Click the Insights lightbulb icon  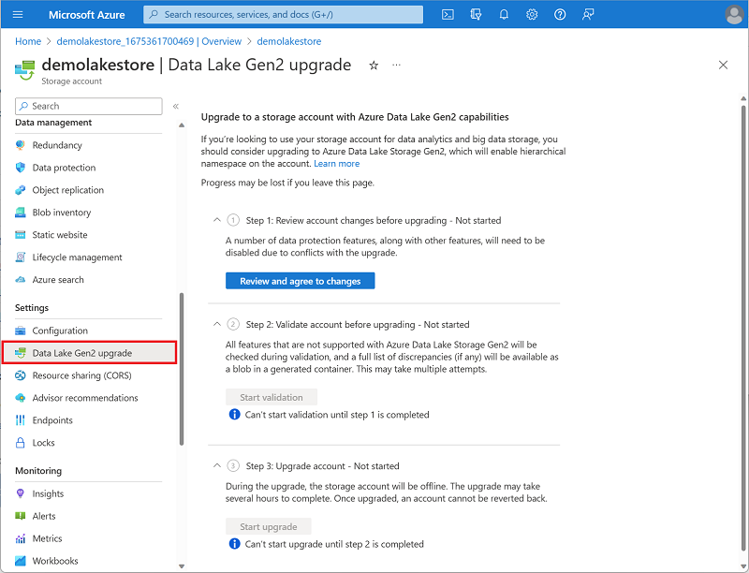[x=20, y=493]
